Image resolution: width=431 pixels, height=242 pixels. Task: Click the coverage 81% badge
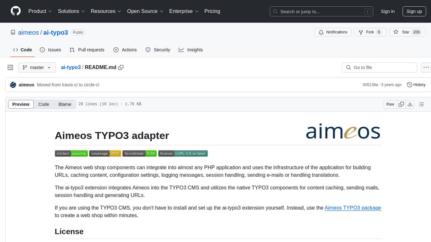pyautogui.click(x=105, y=153)
